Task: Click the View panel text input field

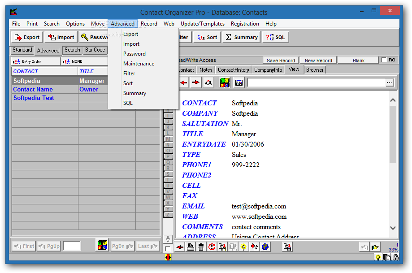Action: [317, 83]
